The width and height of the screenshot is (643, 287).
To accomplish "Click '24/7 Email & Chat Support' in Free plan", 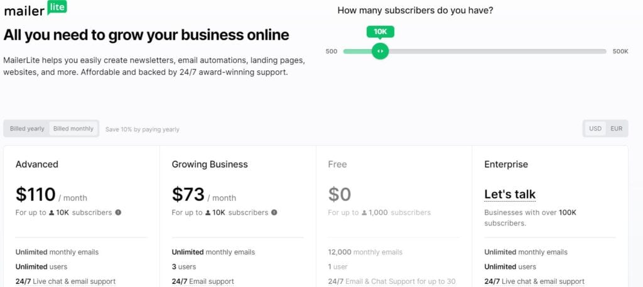I will 392,282.
